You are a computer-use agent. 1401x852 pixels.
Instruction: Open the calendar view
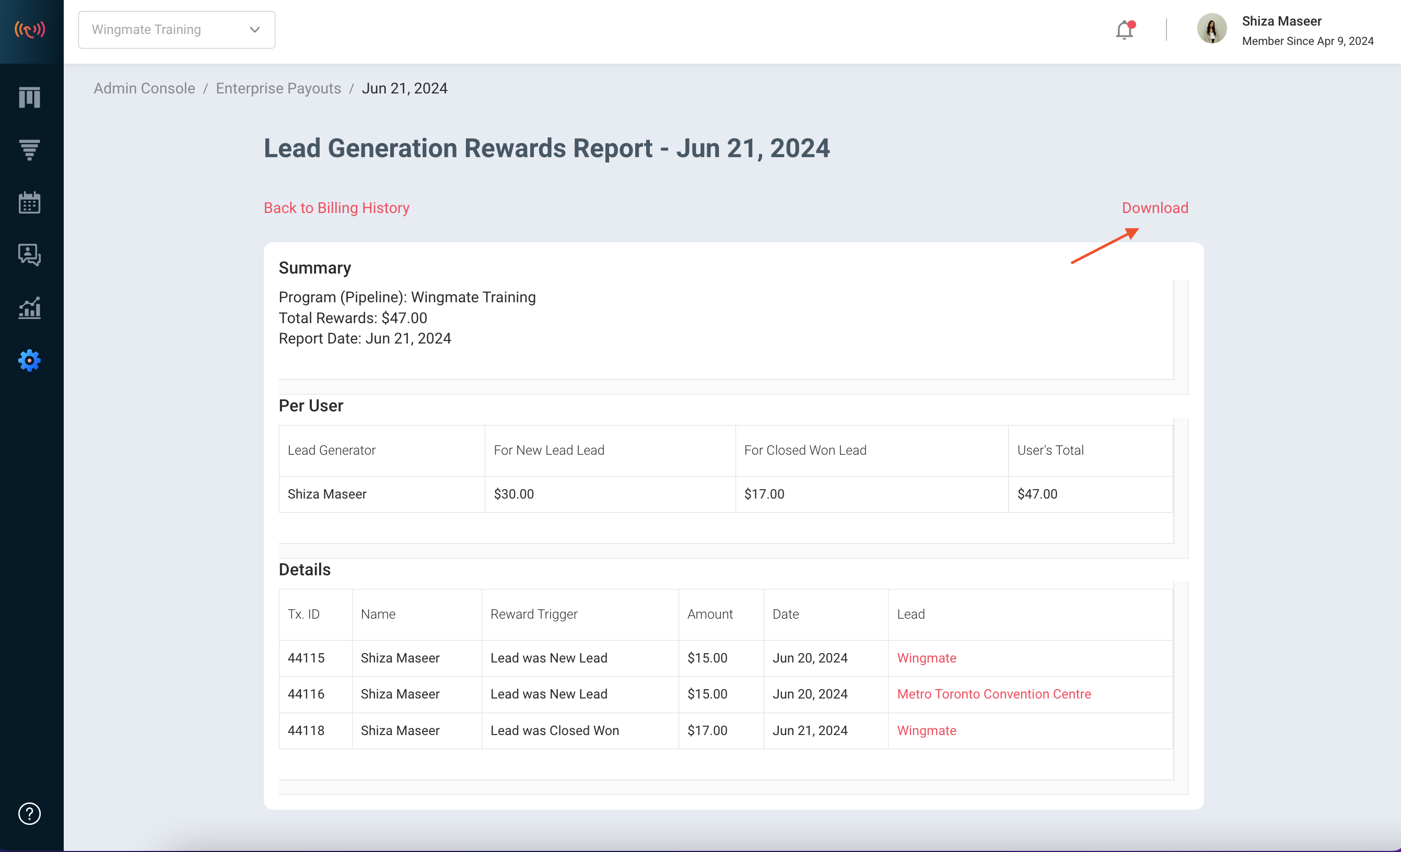pos(30,203)
